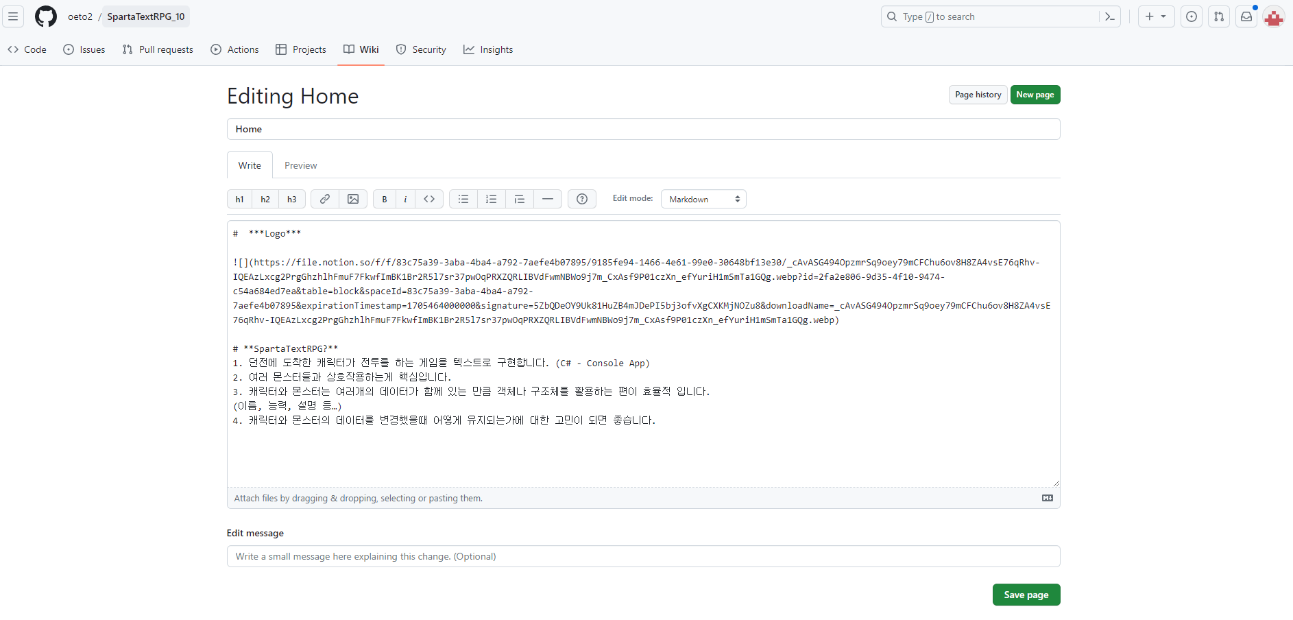Open the Insights tab

pyautogui.click(x=488, y=49)
